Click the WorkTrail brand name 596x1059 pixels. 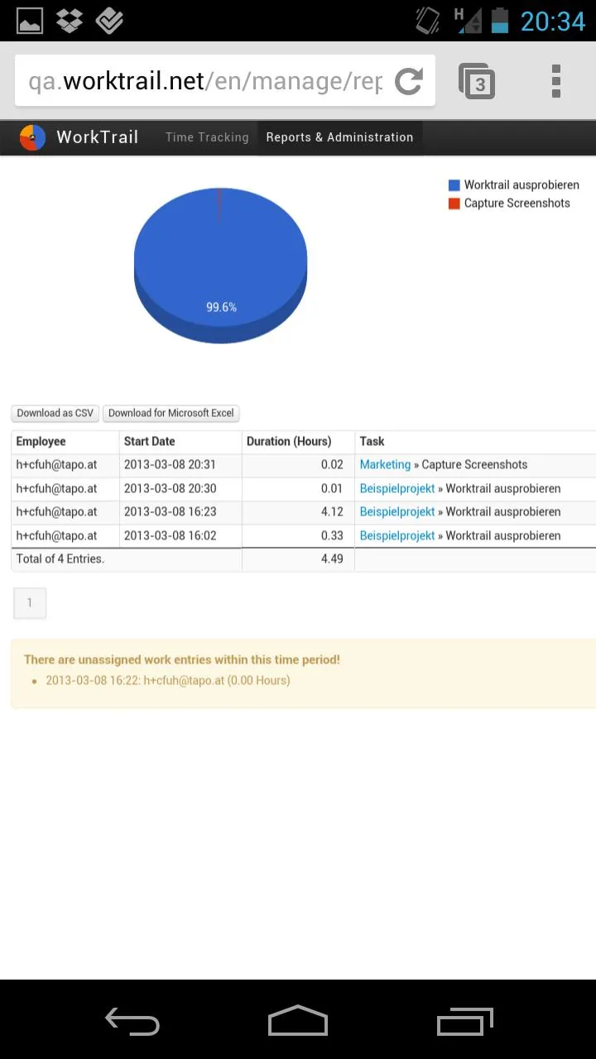[x=98, y=137]
